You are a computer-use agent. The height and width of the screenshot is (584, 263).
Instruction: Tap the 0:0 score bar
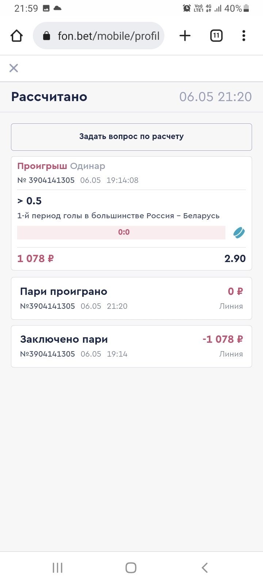tap(121, 233)
